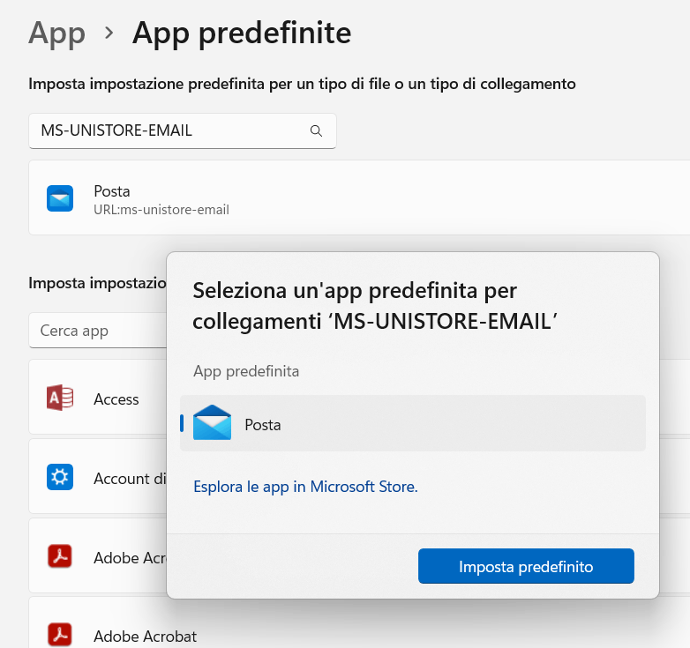Click the Access app icon
690x648 pixels.
tap(60, 398)
